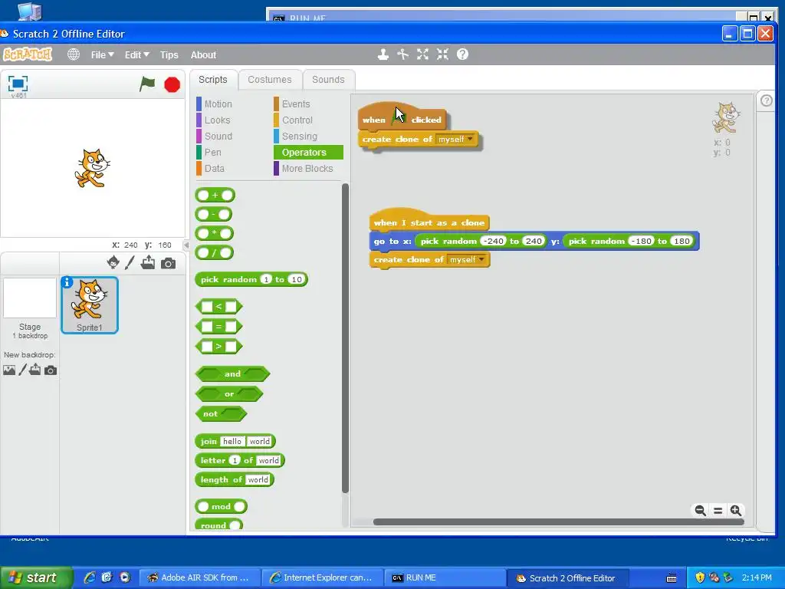Select the Looks block category
Viewport: 785px width, 589px height.
click(x=217, y=120)
